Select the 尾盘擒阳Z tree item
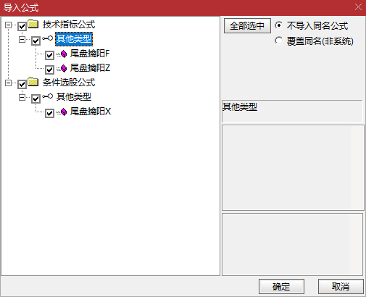Viewport: 366px width, 297px height. [x=90, y=68]
